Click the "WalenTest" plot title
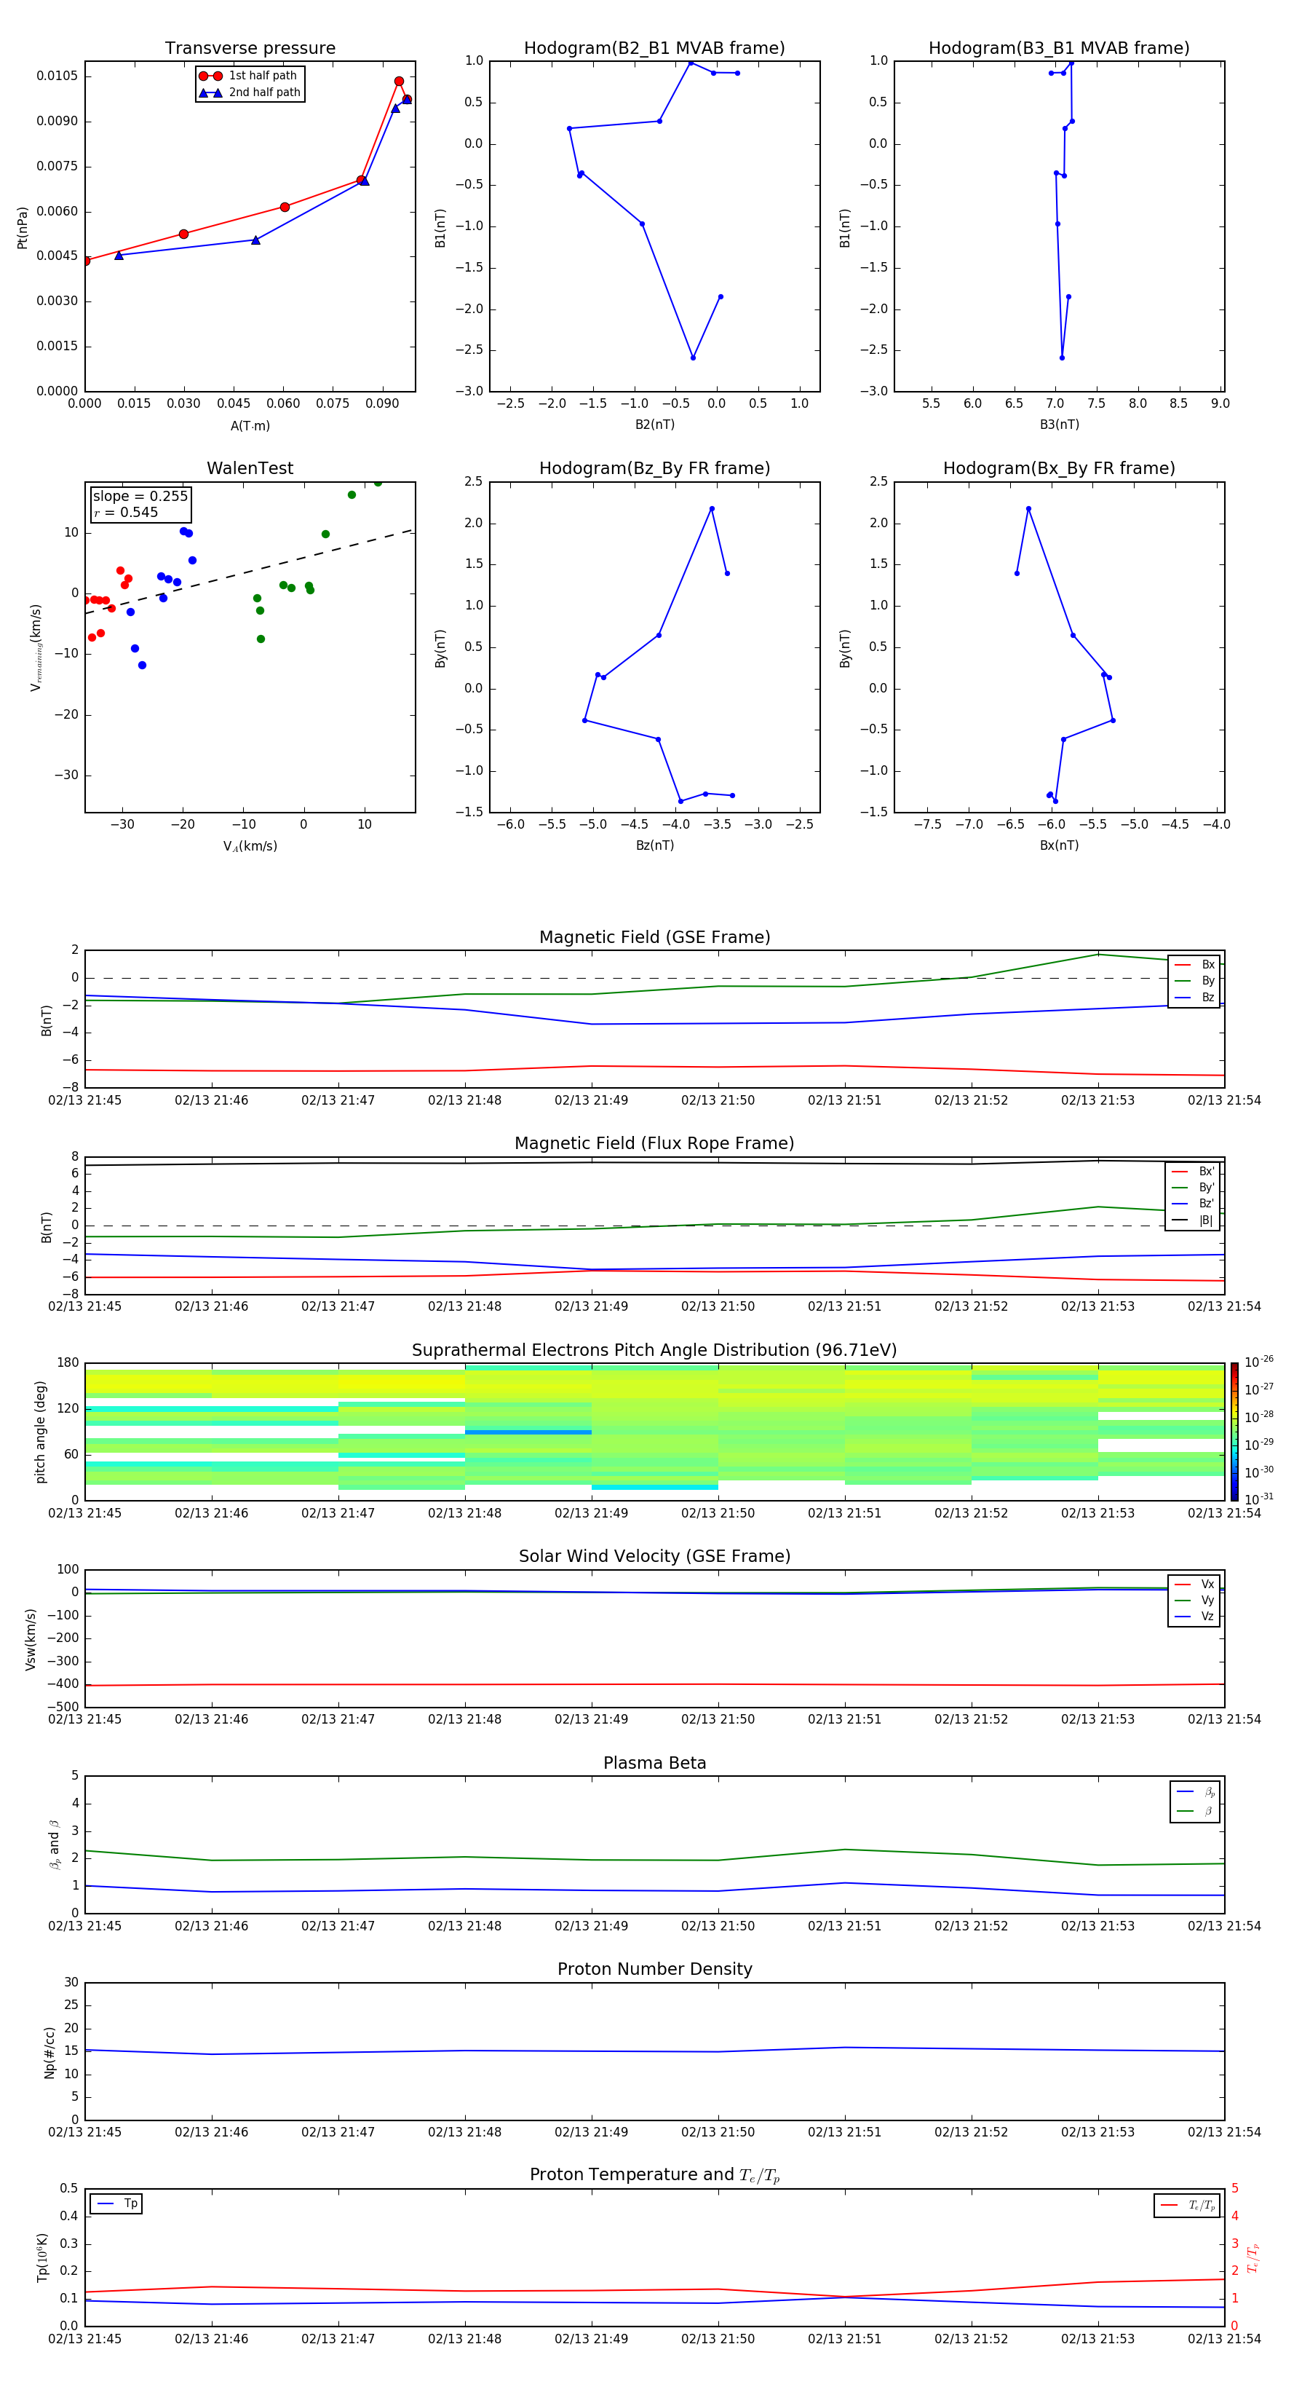 250,468
